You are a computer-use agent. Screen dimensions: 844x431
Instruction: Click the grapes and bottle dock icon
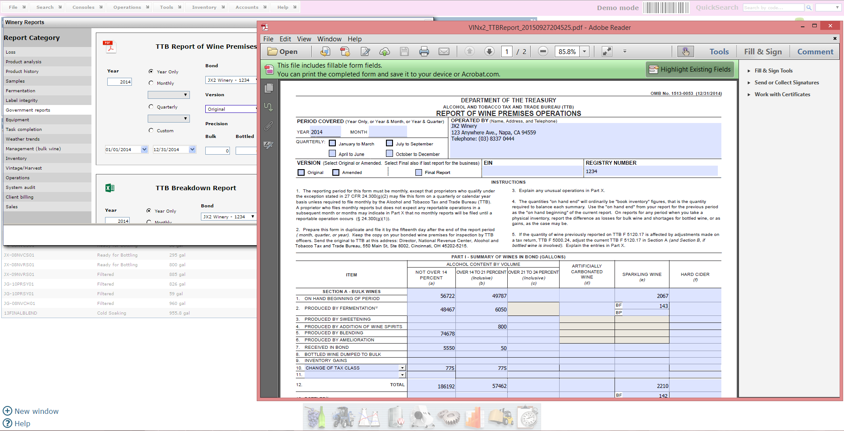(x=316, y=417)
